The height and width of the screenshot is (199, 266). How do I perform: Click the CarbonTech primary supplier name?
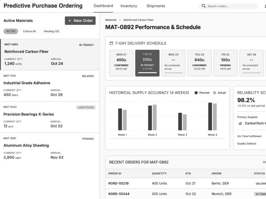255,123
